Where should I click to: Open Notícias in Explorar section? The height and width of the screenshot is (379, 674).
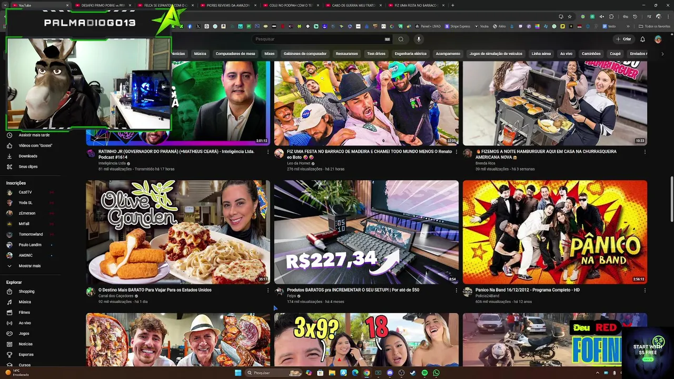coord(25,344)
